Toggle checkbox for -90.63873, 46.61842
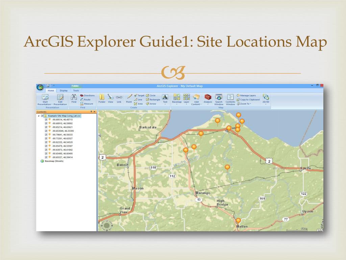Viewport: 346px width, 260px height. [46, 150]
